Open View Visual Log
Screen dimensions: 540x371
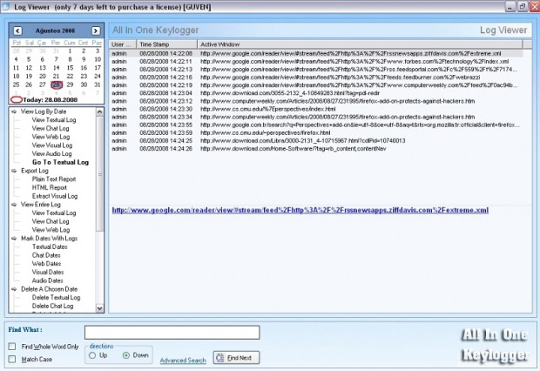[52, 145]
